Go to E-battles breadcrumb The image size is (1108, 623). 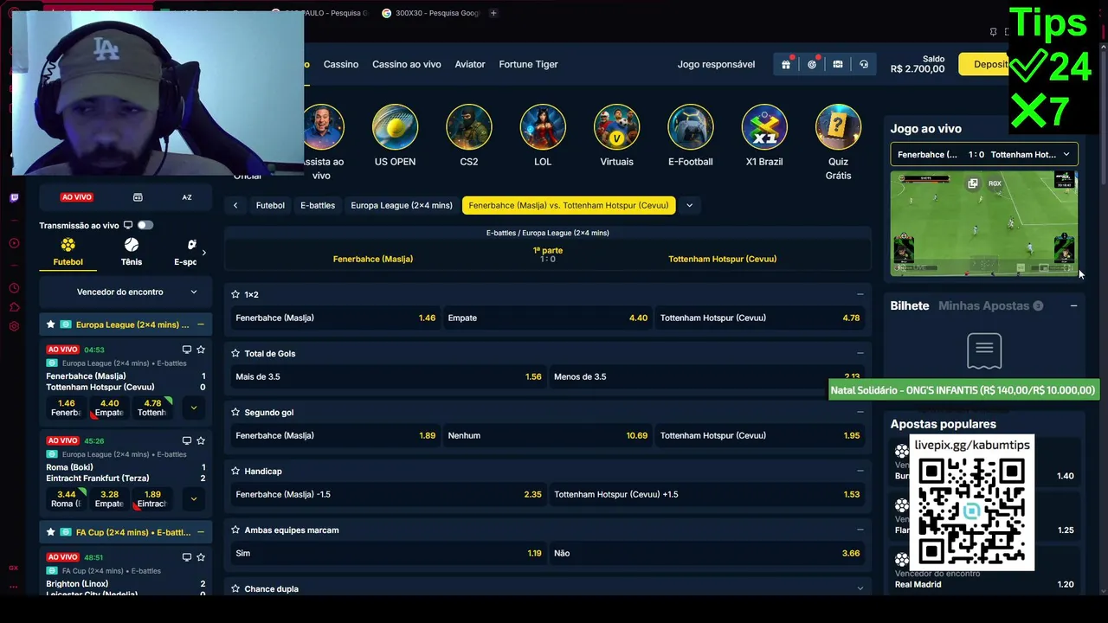[x=318, y=205]
